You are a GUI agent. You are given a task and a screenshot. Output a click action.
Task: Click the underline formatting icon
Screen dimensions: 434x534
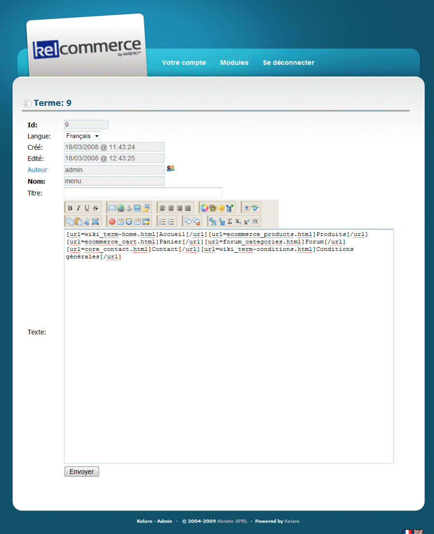click(x=87, y=208)
